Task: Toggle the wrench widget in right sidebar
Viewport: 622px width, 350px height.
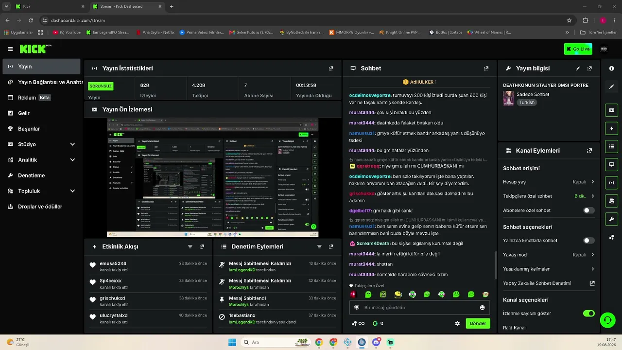Action: click(x=611, y=219)
